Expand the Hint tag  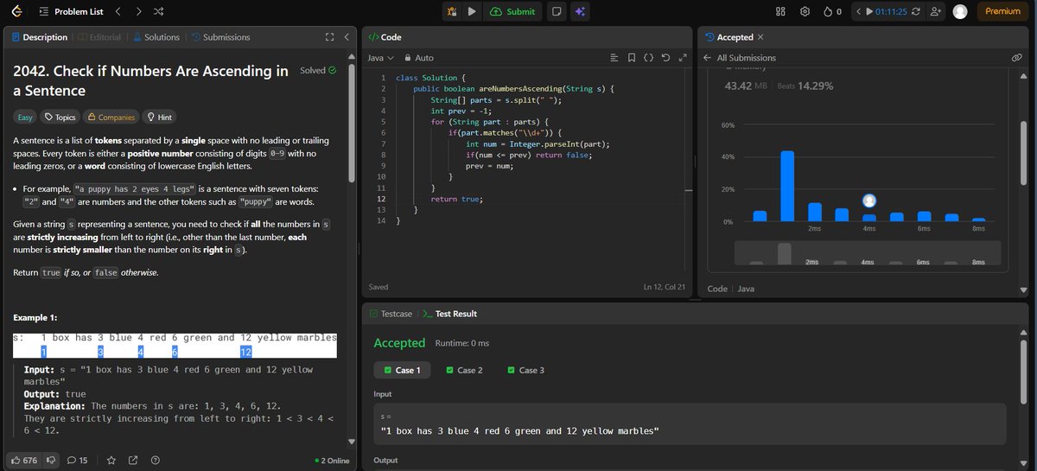159,118
